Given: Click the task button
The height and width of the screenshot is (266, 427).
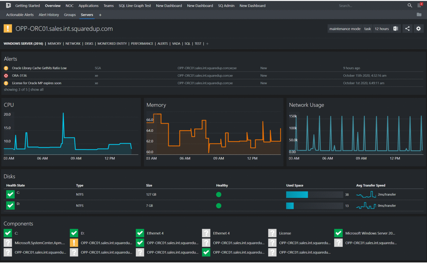Looking at the screenshot, I should (368, 29).
